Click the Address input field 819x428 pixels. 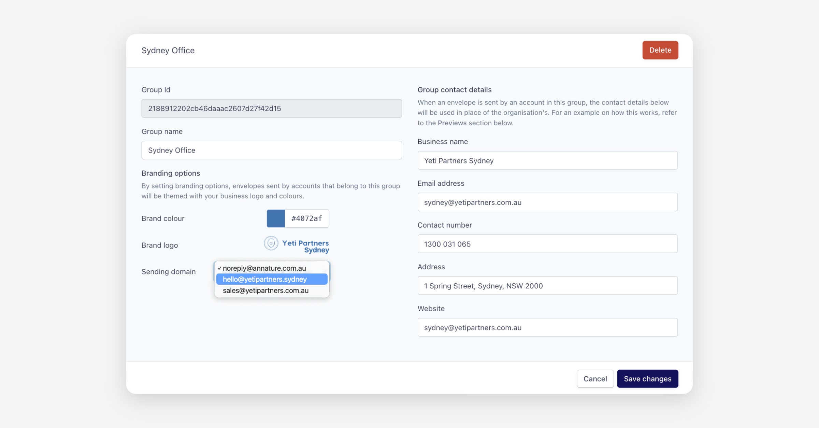point(547,286)
